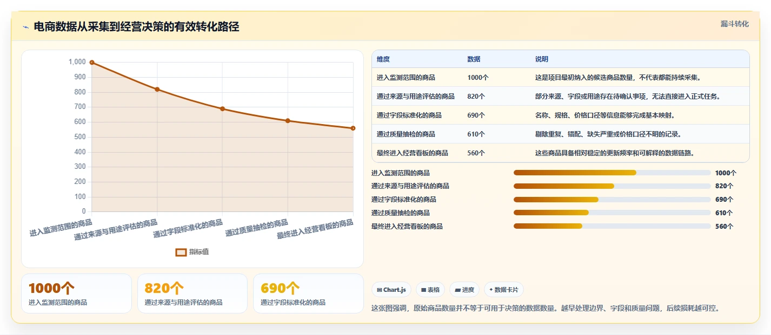Viewport: 771px width, 335px height.
Task: Click the icon inside the 进度 chip
Action: pos(458,290)
